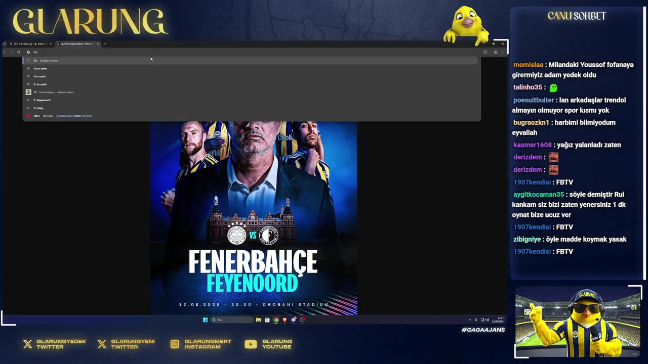
Task: Open Brave browser from taskbar
Action: (x=285, y=320)
